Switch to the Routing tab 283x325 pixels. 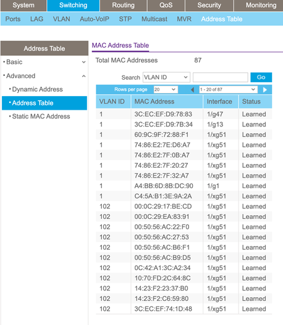pos(124,5)
